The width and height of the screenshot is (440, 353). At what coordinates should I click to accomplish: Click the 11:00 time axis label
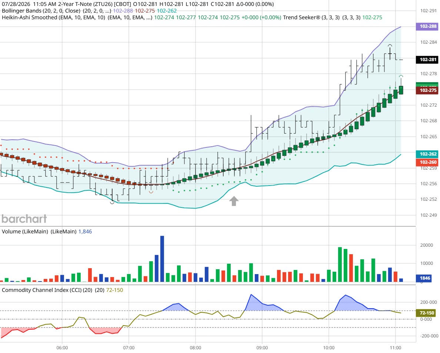click(x=395, y=348)
